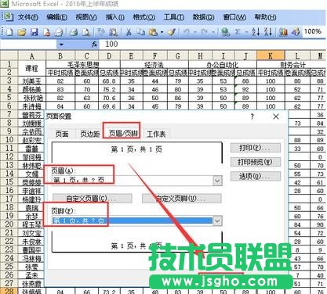Viewport: 327px width, 294px height.
Task: Click the New workbook icon
Action: (9, 32)
